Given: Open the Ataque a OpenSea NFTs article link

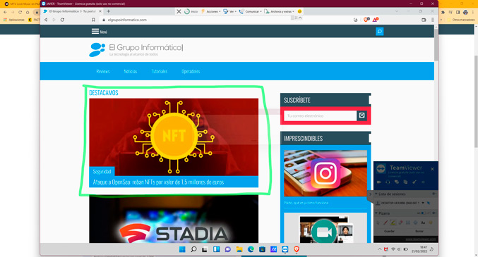Looking at the screenshot, I should [158, 182].
